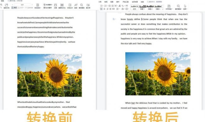This screenshot has width=205, height=122.
Task: Select the sunflower image in the left document
Action: (50, 75)
